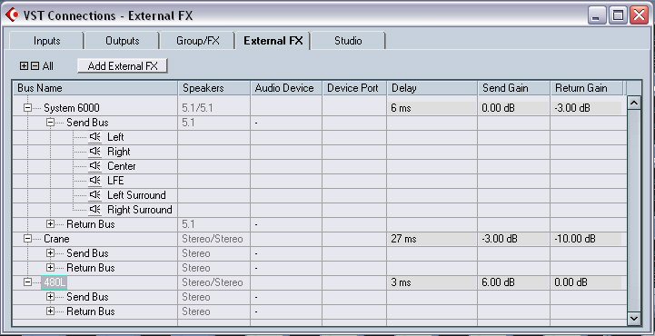This screenshot has height=336, width=655.
Task: Switch to the Inputs tab
Action: coord(47,41)
